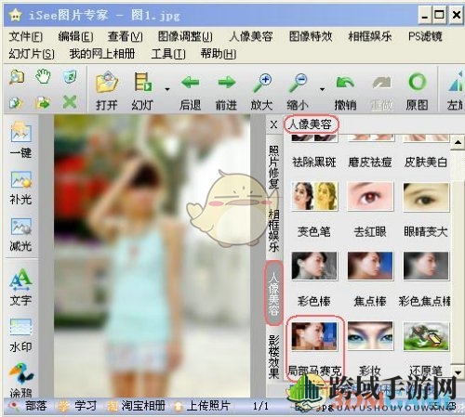Screen dimensions: 465x417
Task: Open the 帮助(H) menu
Action: [219, 54]
